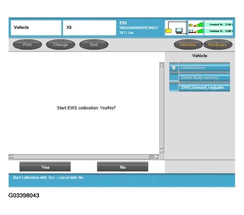The image size is (244, 215).
Task: Click the Vehicle header field
Action: click(36, 27)
